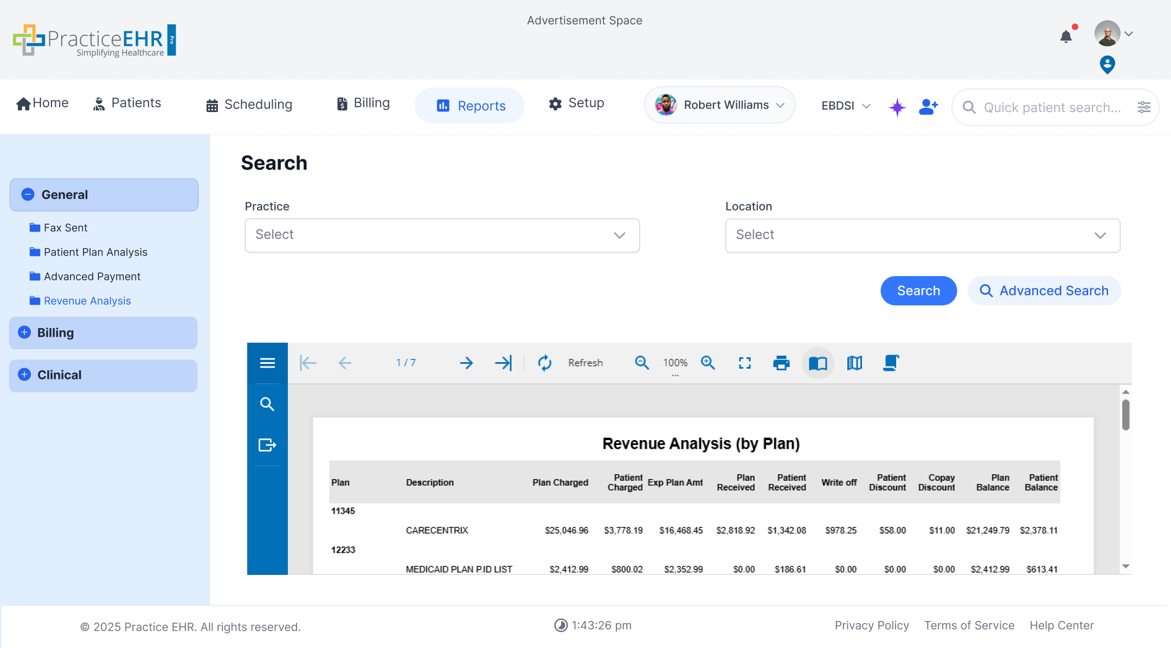Click the Search button
The width and height of the screenshot is (1171, 648).
(918, 291)
